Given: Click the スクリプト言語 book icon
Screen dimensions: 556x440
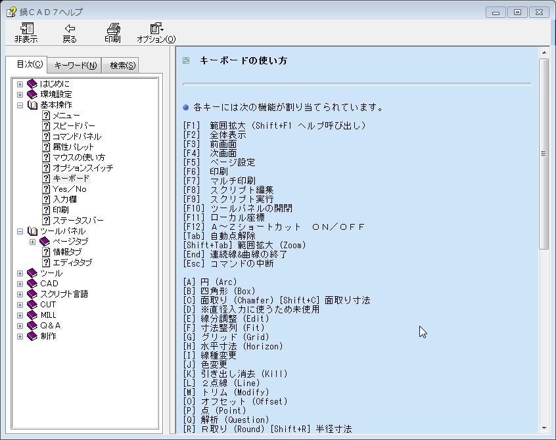Looking at the screenshot, I should click(x=32, y=294).
